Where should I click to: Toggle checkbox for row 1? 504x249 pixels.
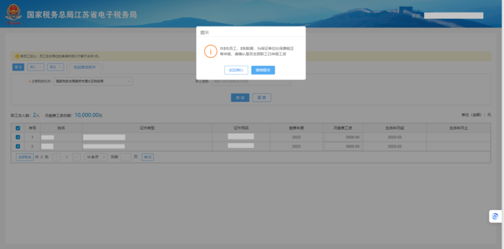18,137
